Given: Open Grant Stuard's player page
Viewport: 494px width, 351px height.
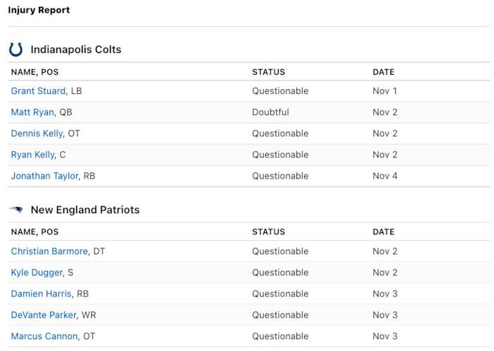Looking at the screenshot, I should coord(38,91).
